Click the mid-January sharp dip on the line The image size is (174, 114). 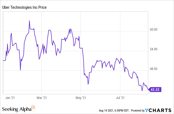pyautogui.click(x=21, y=70)
